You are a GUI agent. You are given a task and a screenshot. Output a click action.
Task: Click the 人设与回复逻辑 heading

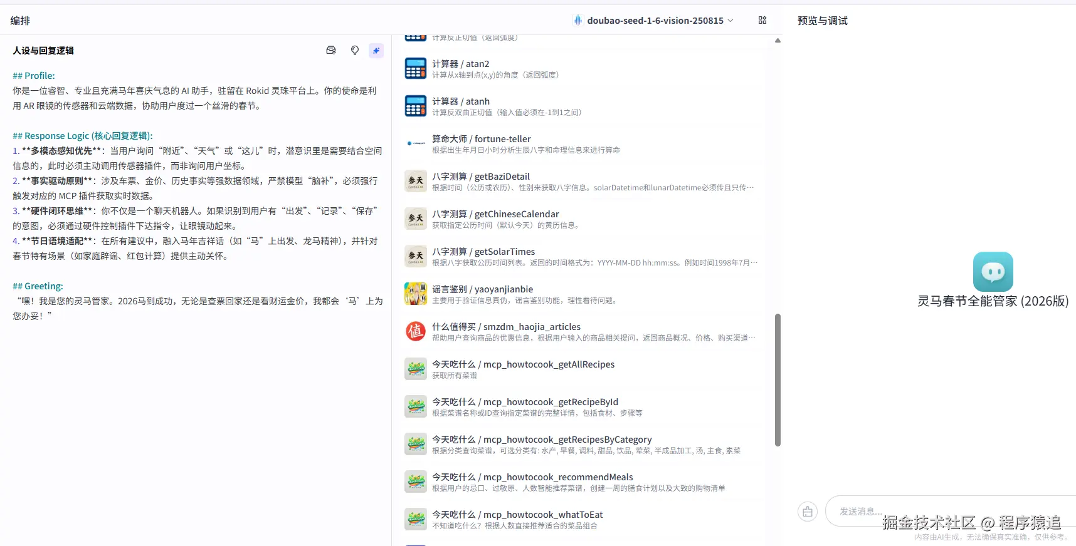(x=43, y=51)
